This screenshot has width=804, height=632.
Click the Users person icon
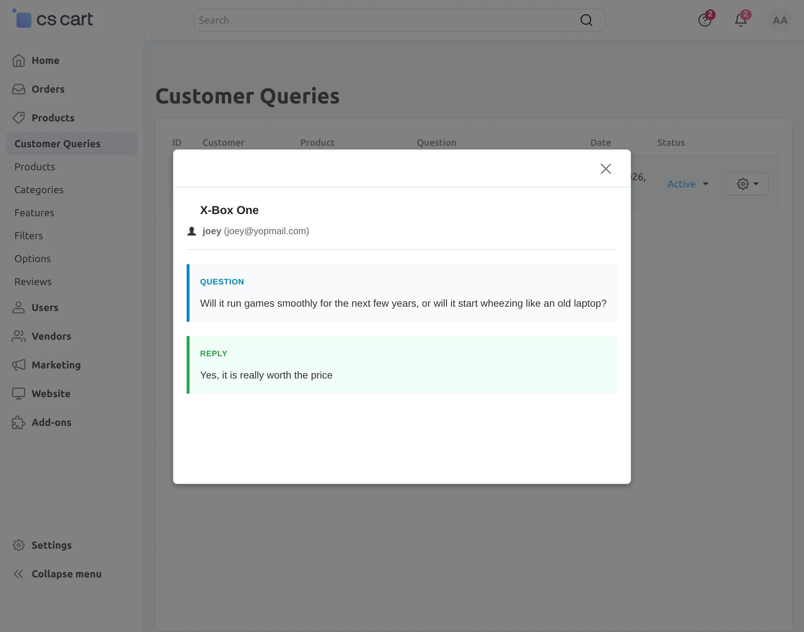tap(19, 307)
